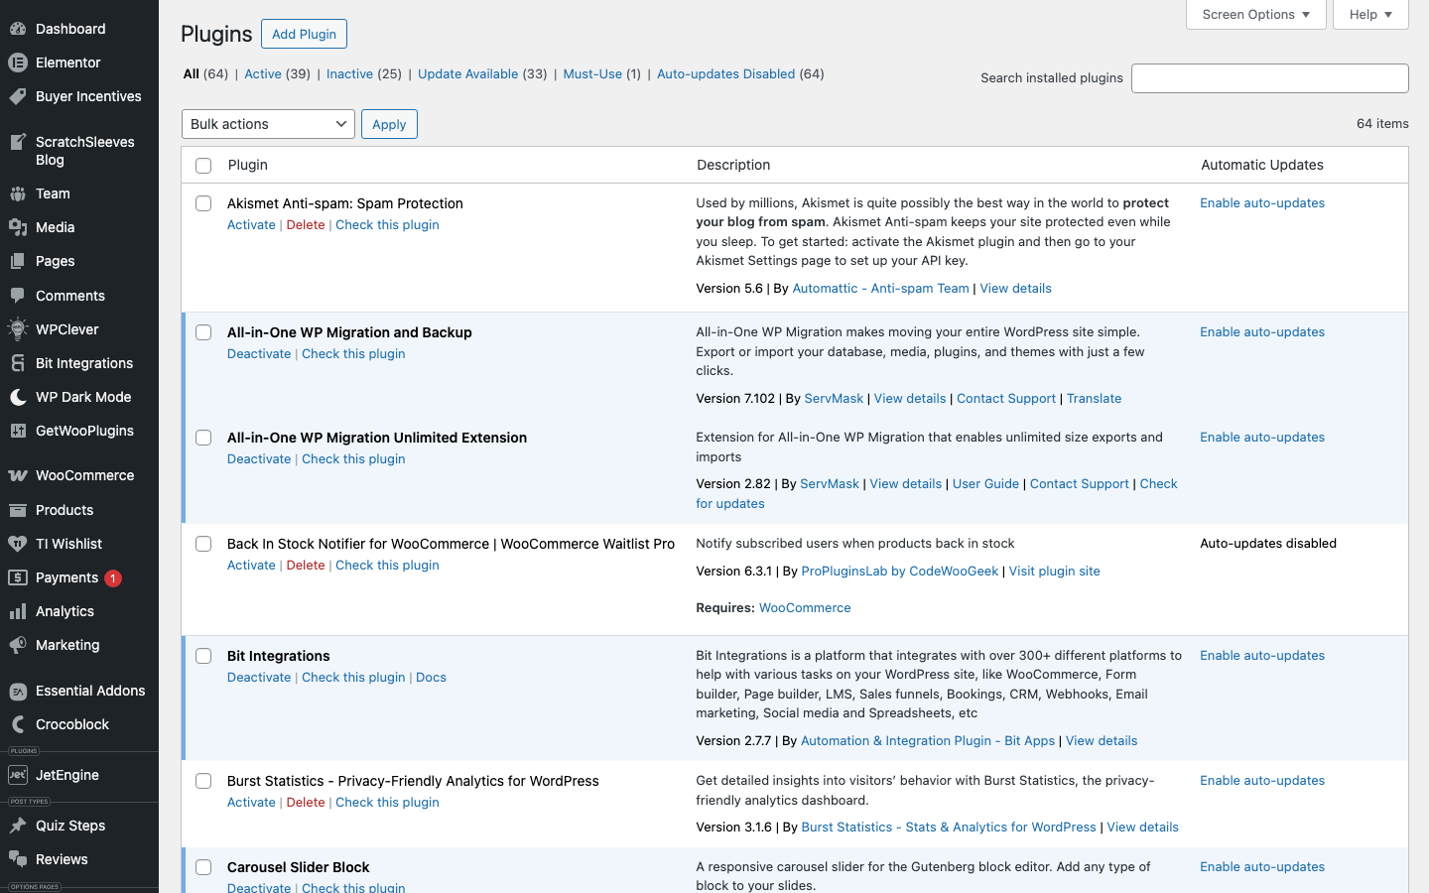Visit plugin site for Back In Stock Notifier
This screenshot has height=893, width=1429.
(1054, 572)
